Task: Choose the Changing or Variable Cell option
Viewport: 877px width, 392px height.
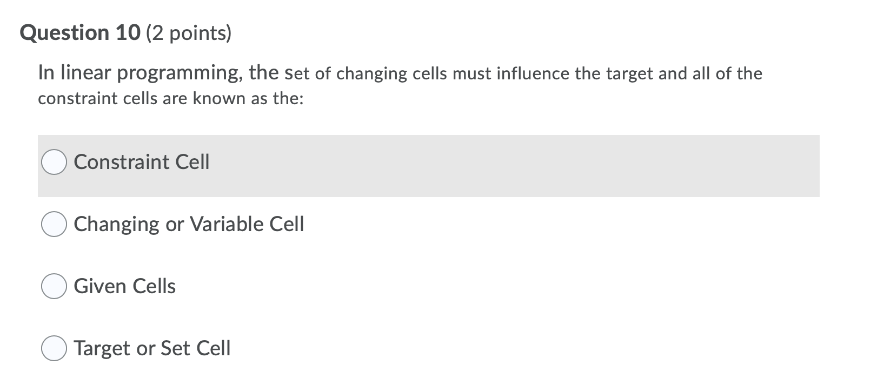Action: pyautogui.click(x=54, y=223)
